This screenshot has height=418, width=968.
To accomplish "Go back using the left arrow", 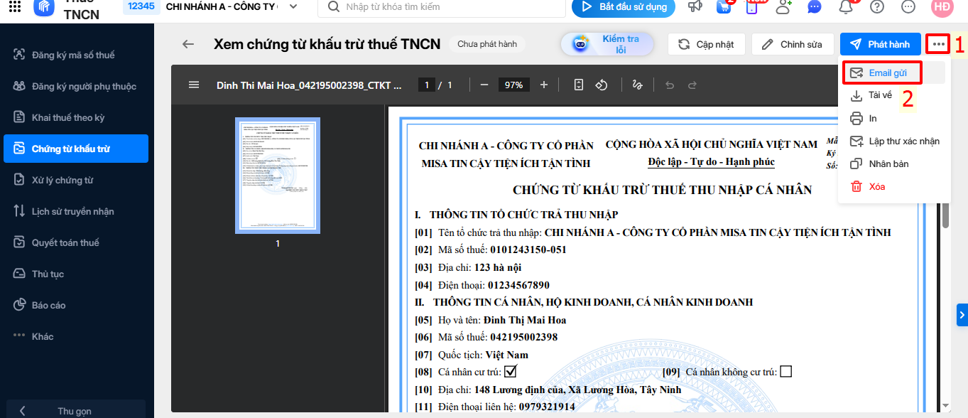I will [188, 44].
